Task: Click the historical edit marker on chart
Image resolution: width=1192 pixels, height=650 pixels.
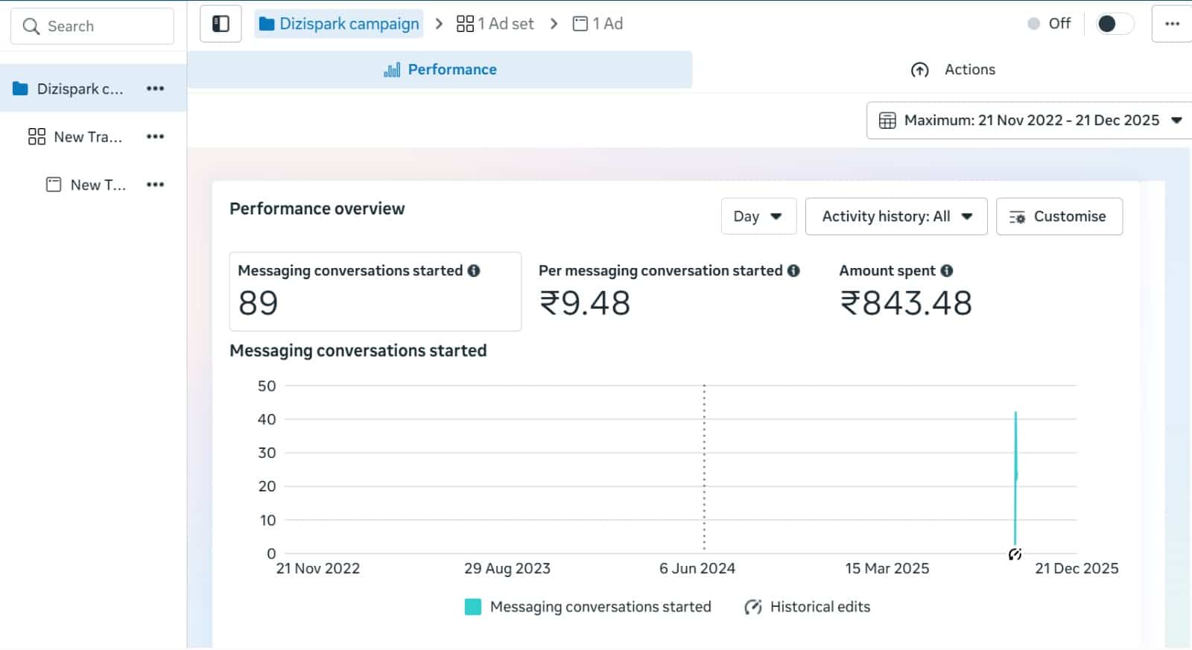Action: tap(1015, 554)
